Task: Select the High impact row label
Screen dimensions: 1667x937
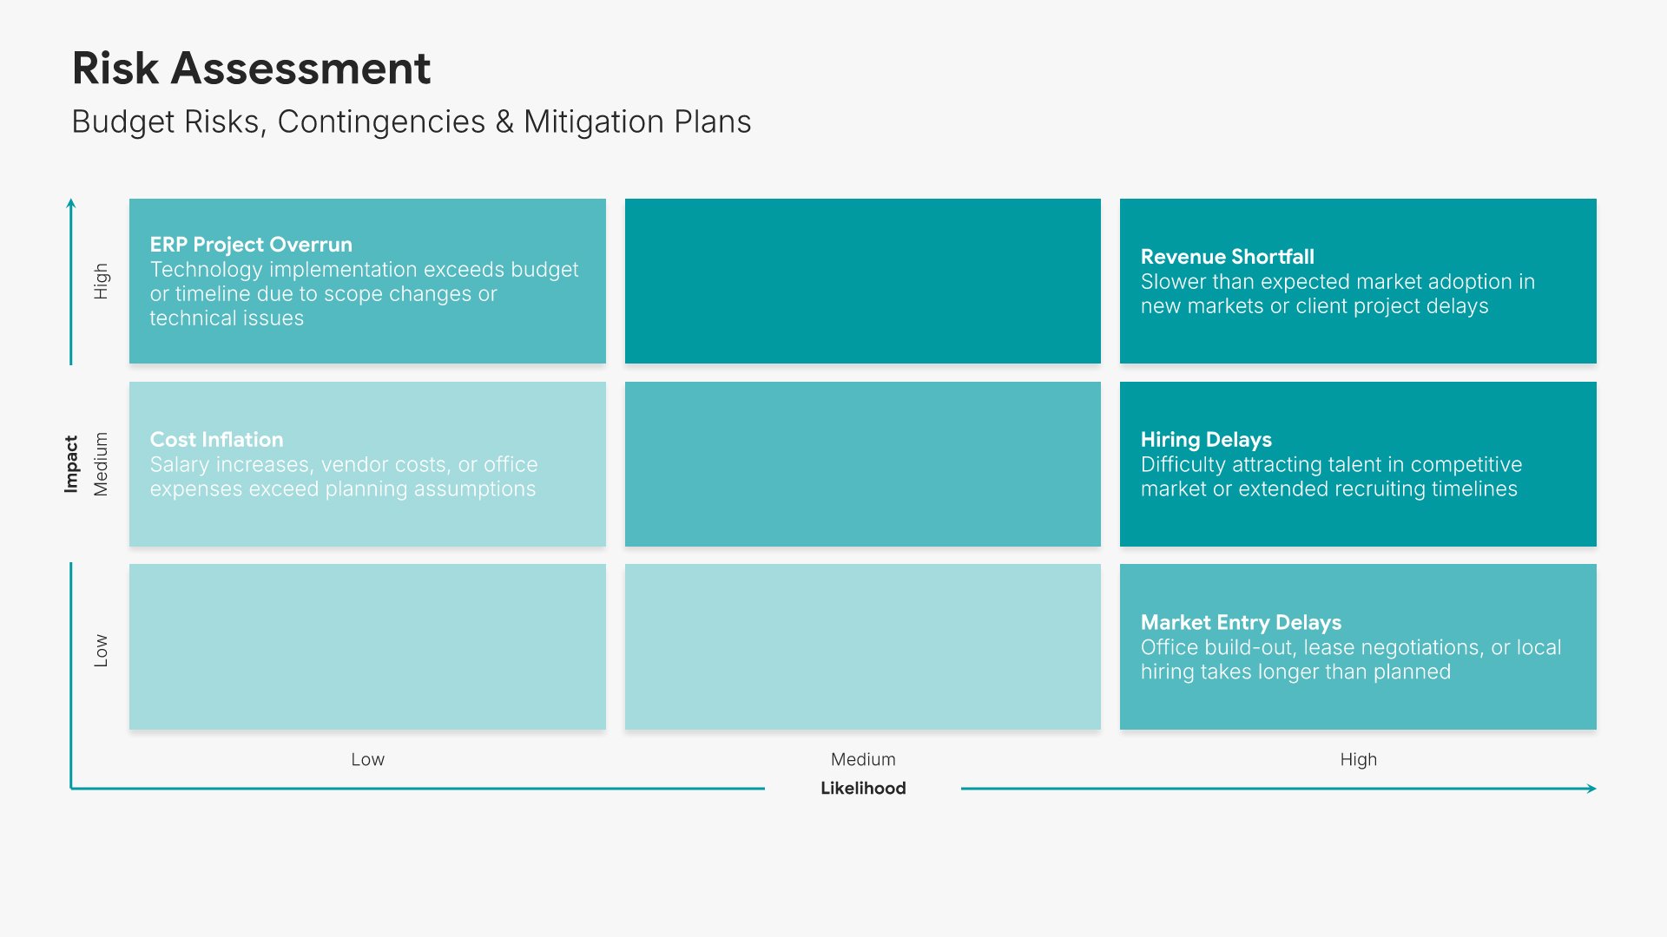Action: [x=101, y=281]
